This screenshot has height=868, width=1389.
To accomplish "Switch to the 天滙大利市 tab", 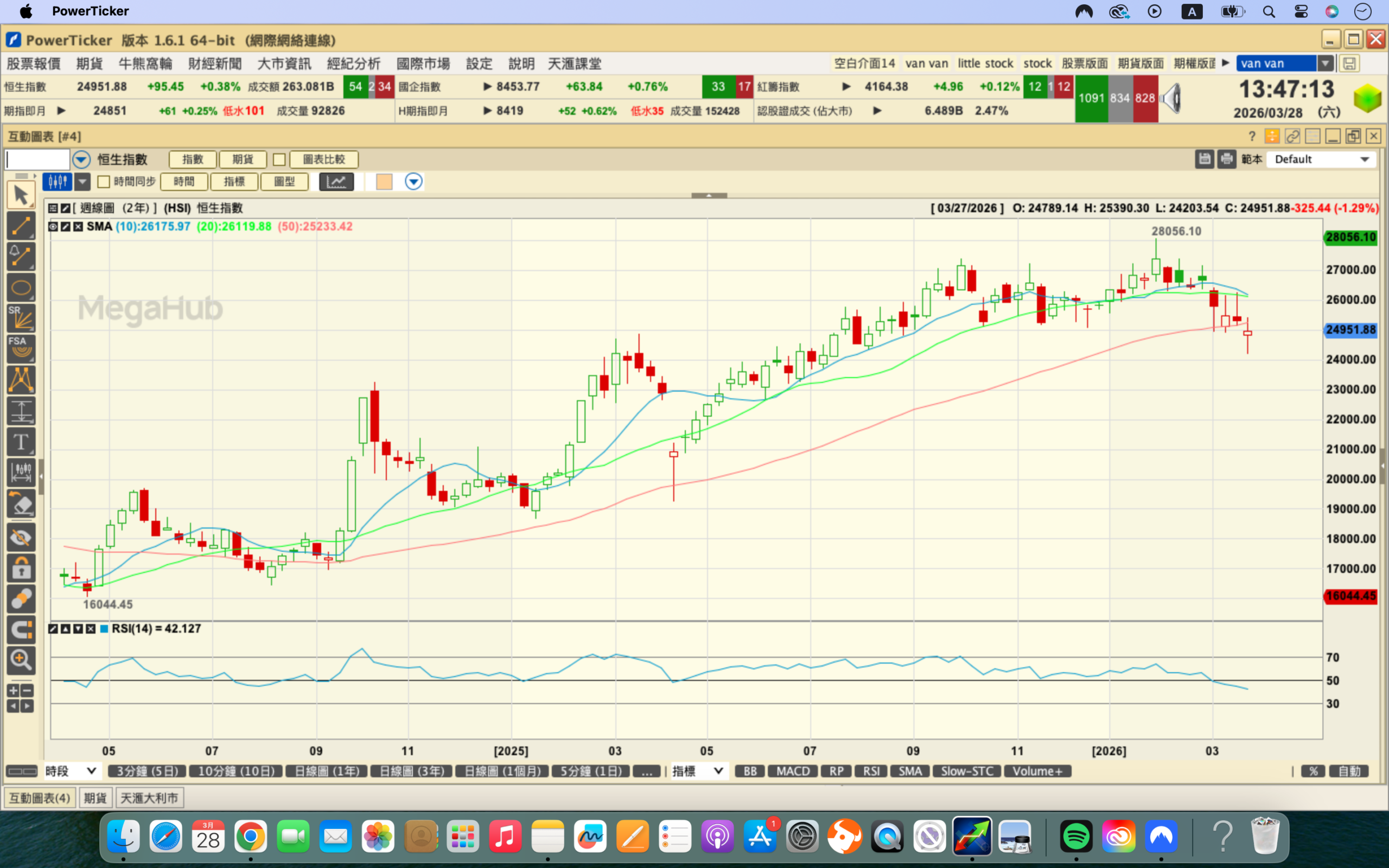I will 149,798.
